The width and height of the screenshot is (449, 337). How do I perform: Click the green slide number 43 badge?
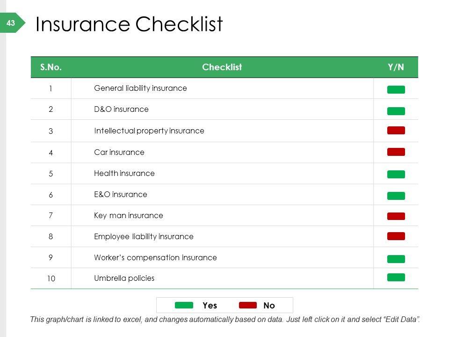point(11,23)
